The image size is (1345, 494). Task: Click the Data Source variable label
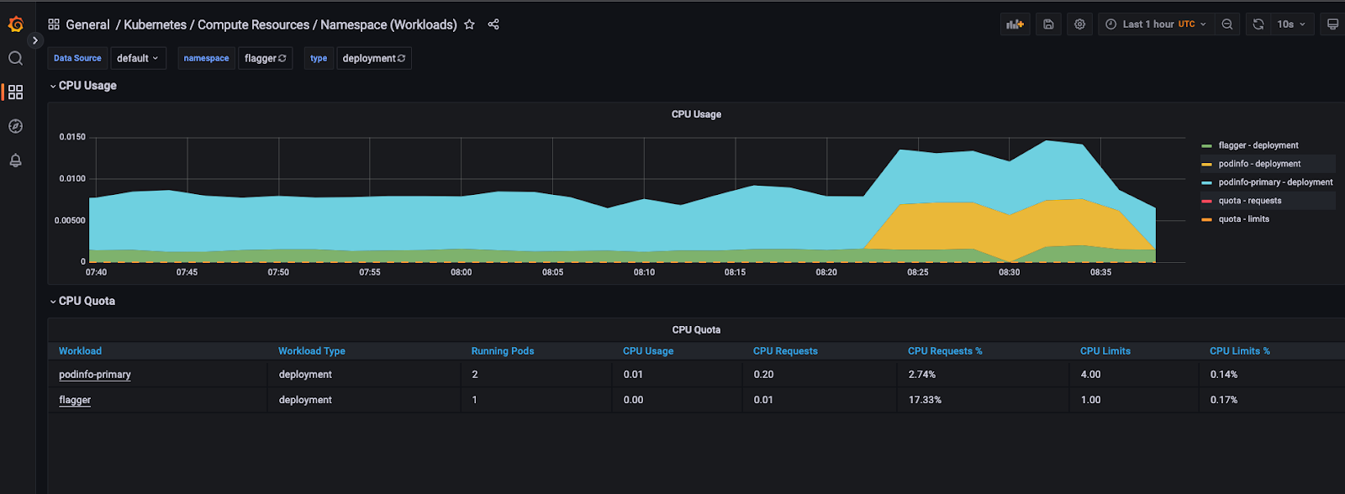[x=77, y=58]
